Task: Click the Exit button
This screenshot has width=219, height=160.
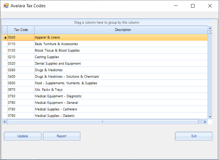Action: point(194,136)
